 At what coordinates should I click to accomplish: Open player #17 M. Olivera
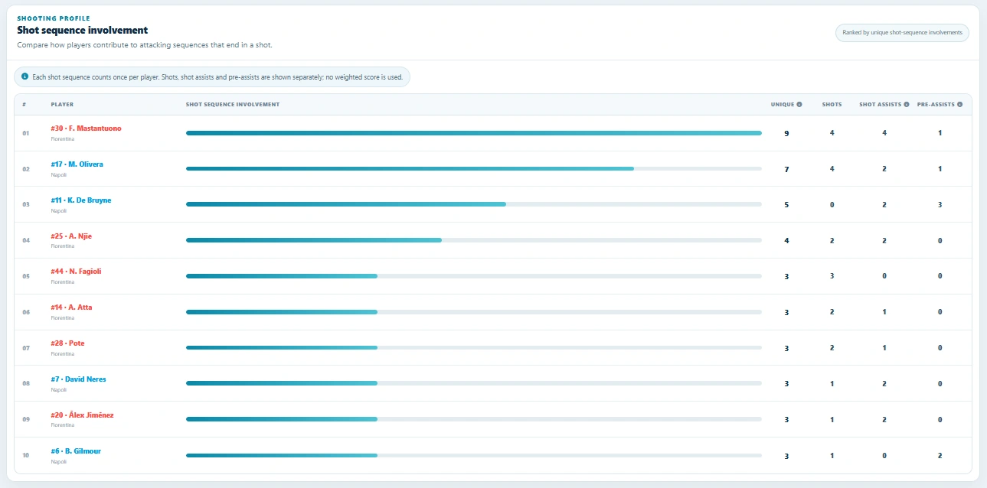pyautogui.click(x=77, y=164)
